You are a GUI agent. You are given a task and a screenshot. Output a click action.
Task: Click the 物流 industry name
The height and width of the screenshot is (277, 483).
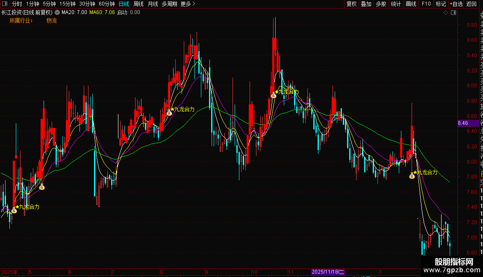point(51,20)
